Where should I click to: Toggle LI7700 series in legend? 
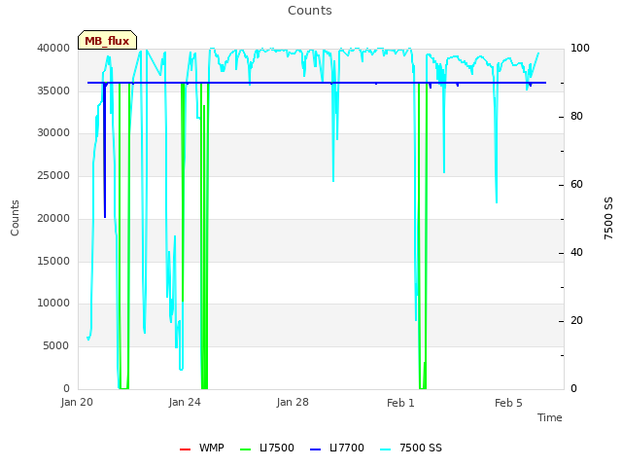point(337,448)
